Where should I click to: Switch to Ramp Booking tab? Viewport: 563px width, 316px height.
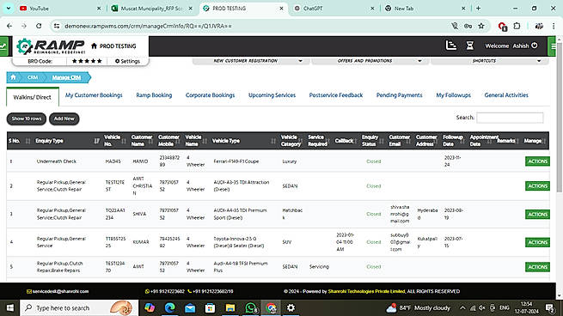pos(154,95)
